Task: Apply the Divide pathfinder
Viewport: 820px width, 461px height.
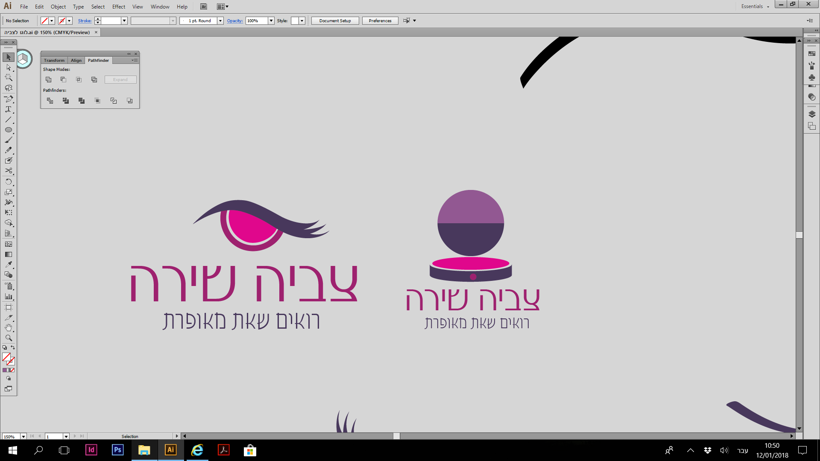Action: 50,101
